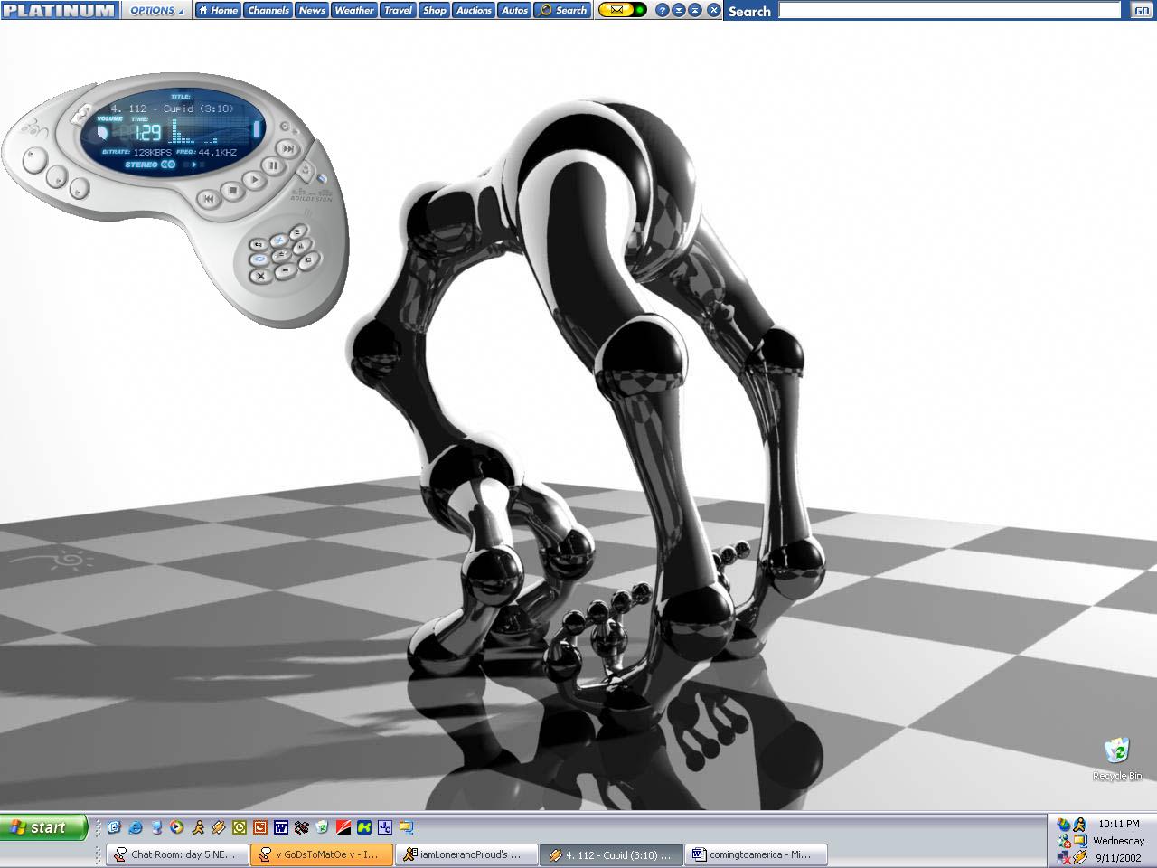Image resolution: width=1157 pixels, height=868 pixels.
Task: Click the question mark help icon
Action: [x=663, y=10]
